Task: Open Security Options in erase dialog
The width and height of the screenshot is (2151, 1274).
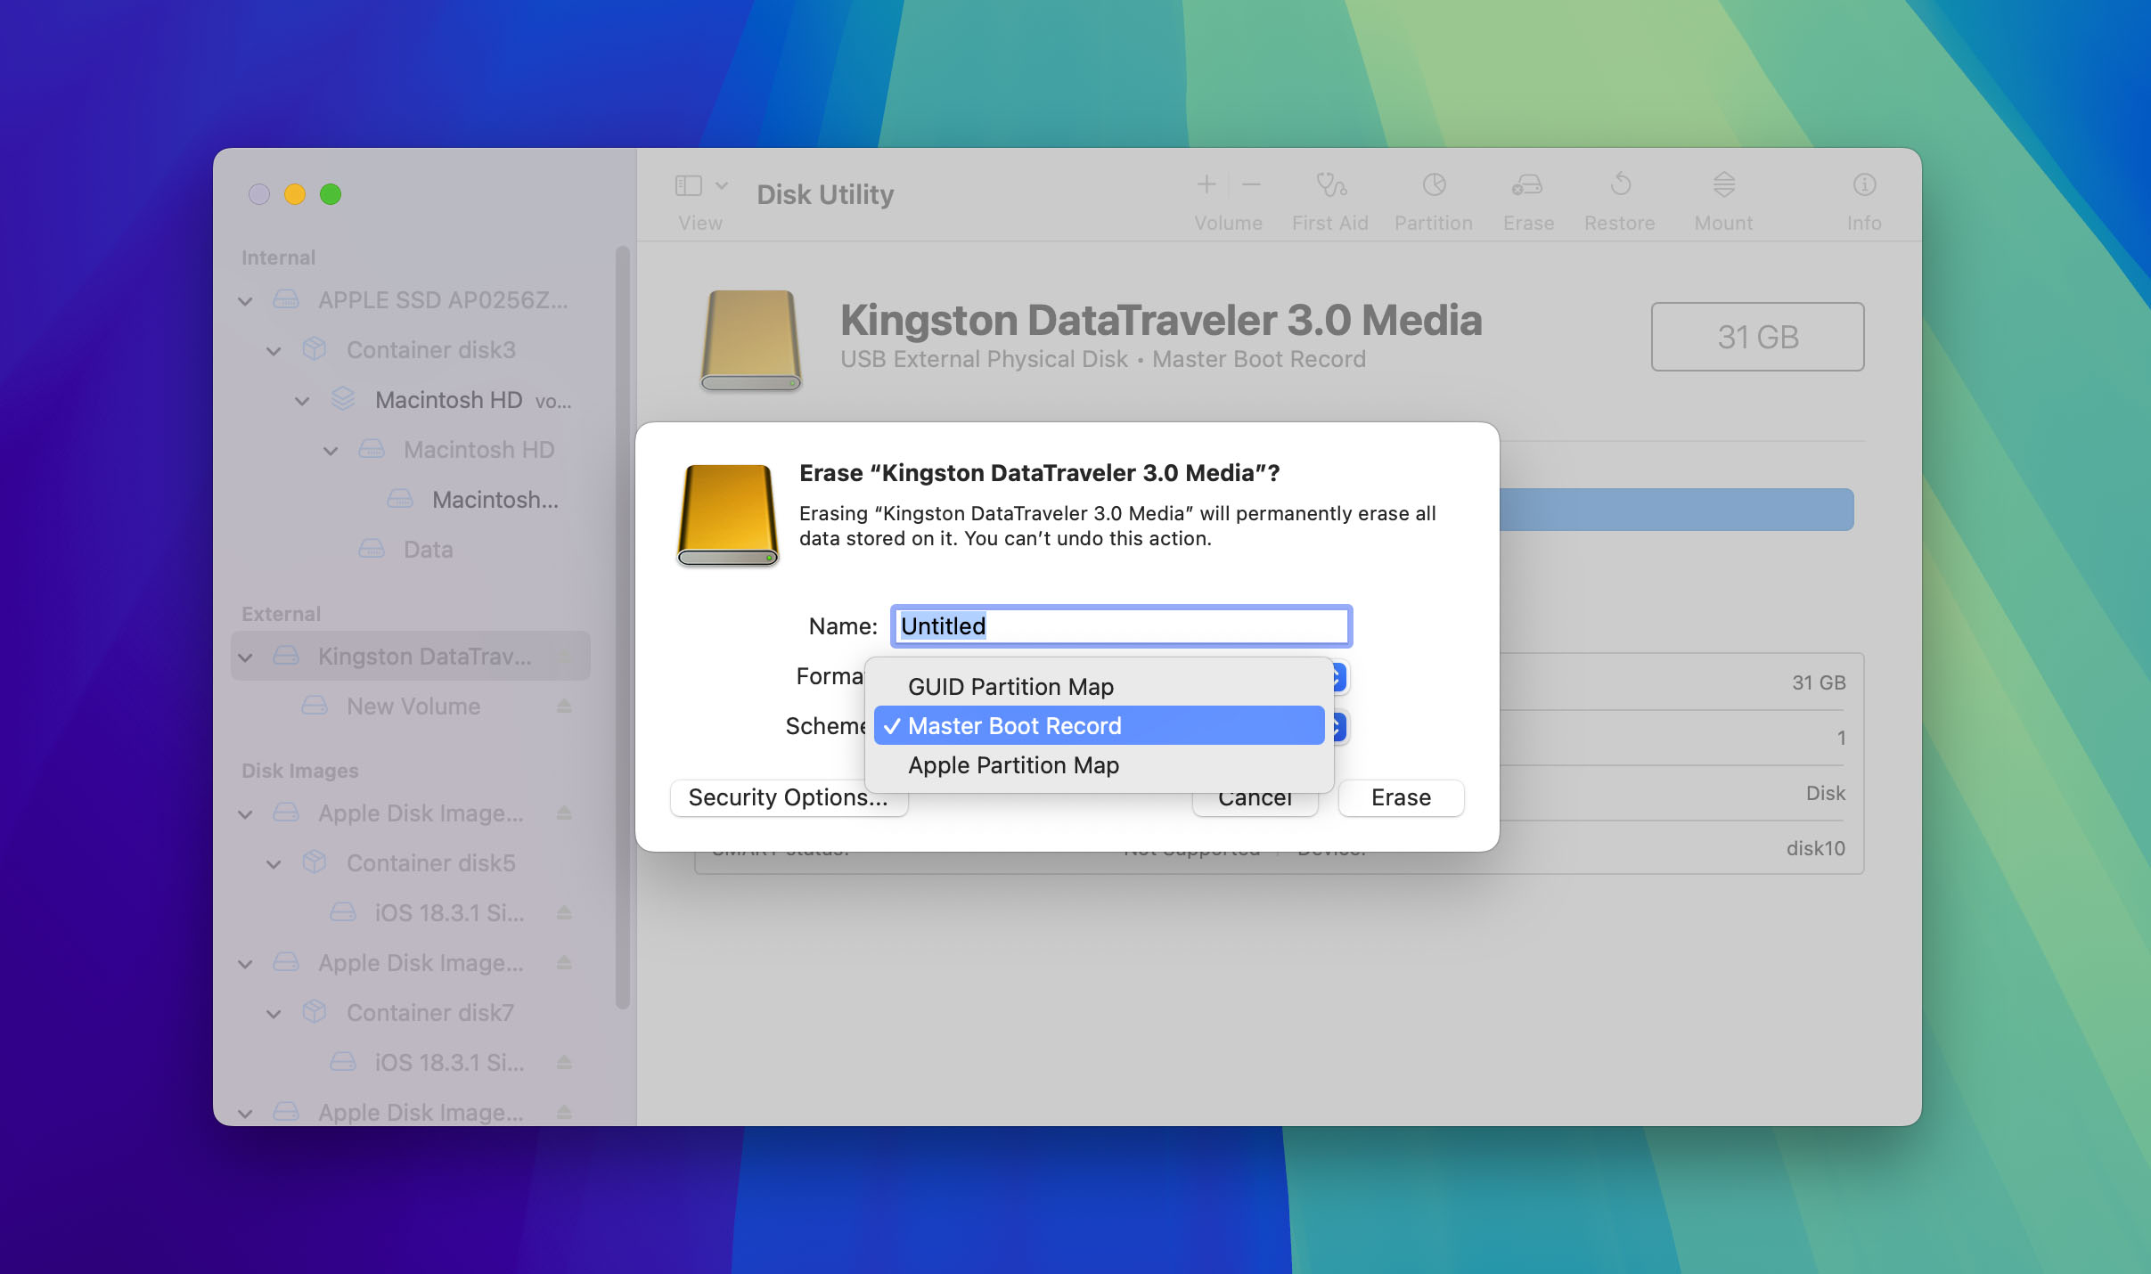Action: point(789,797)
